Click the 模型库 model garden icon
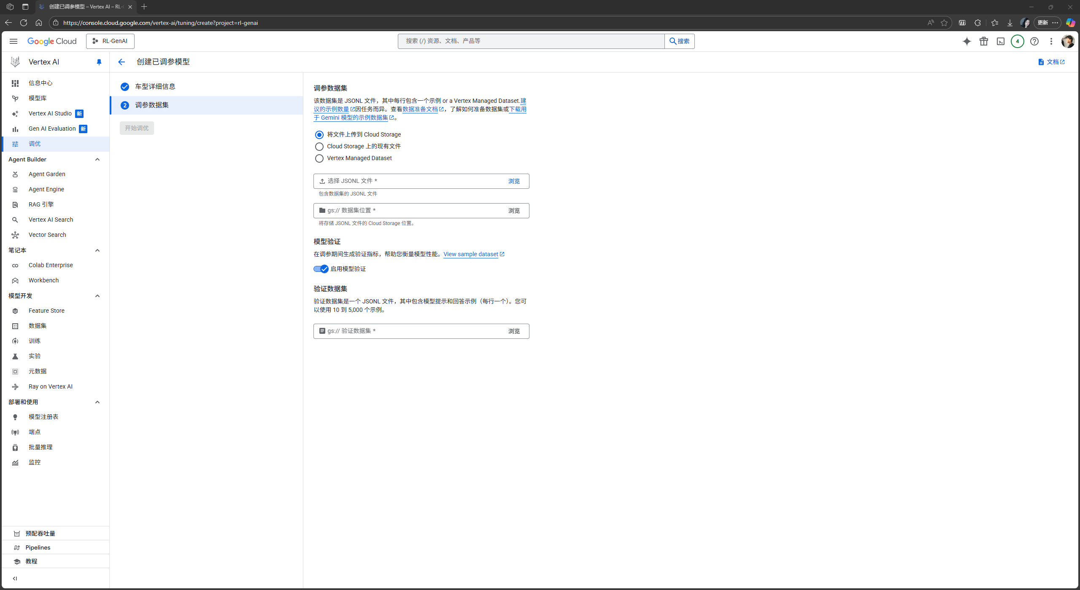Viewport: 1080px width, 590px height. 15,98
